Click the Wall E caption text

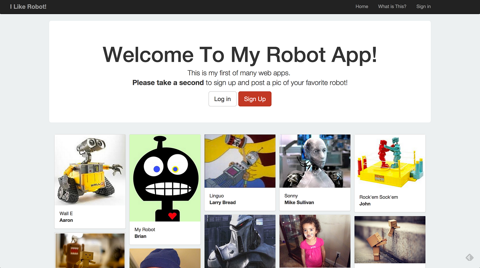point(66,213)
